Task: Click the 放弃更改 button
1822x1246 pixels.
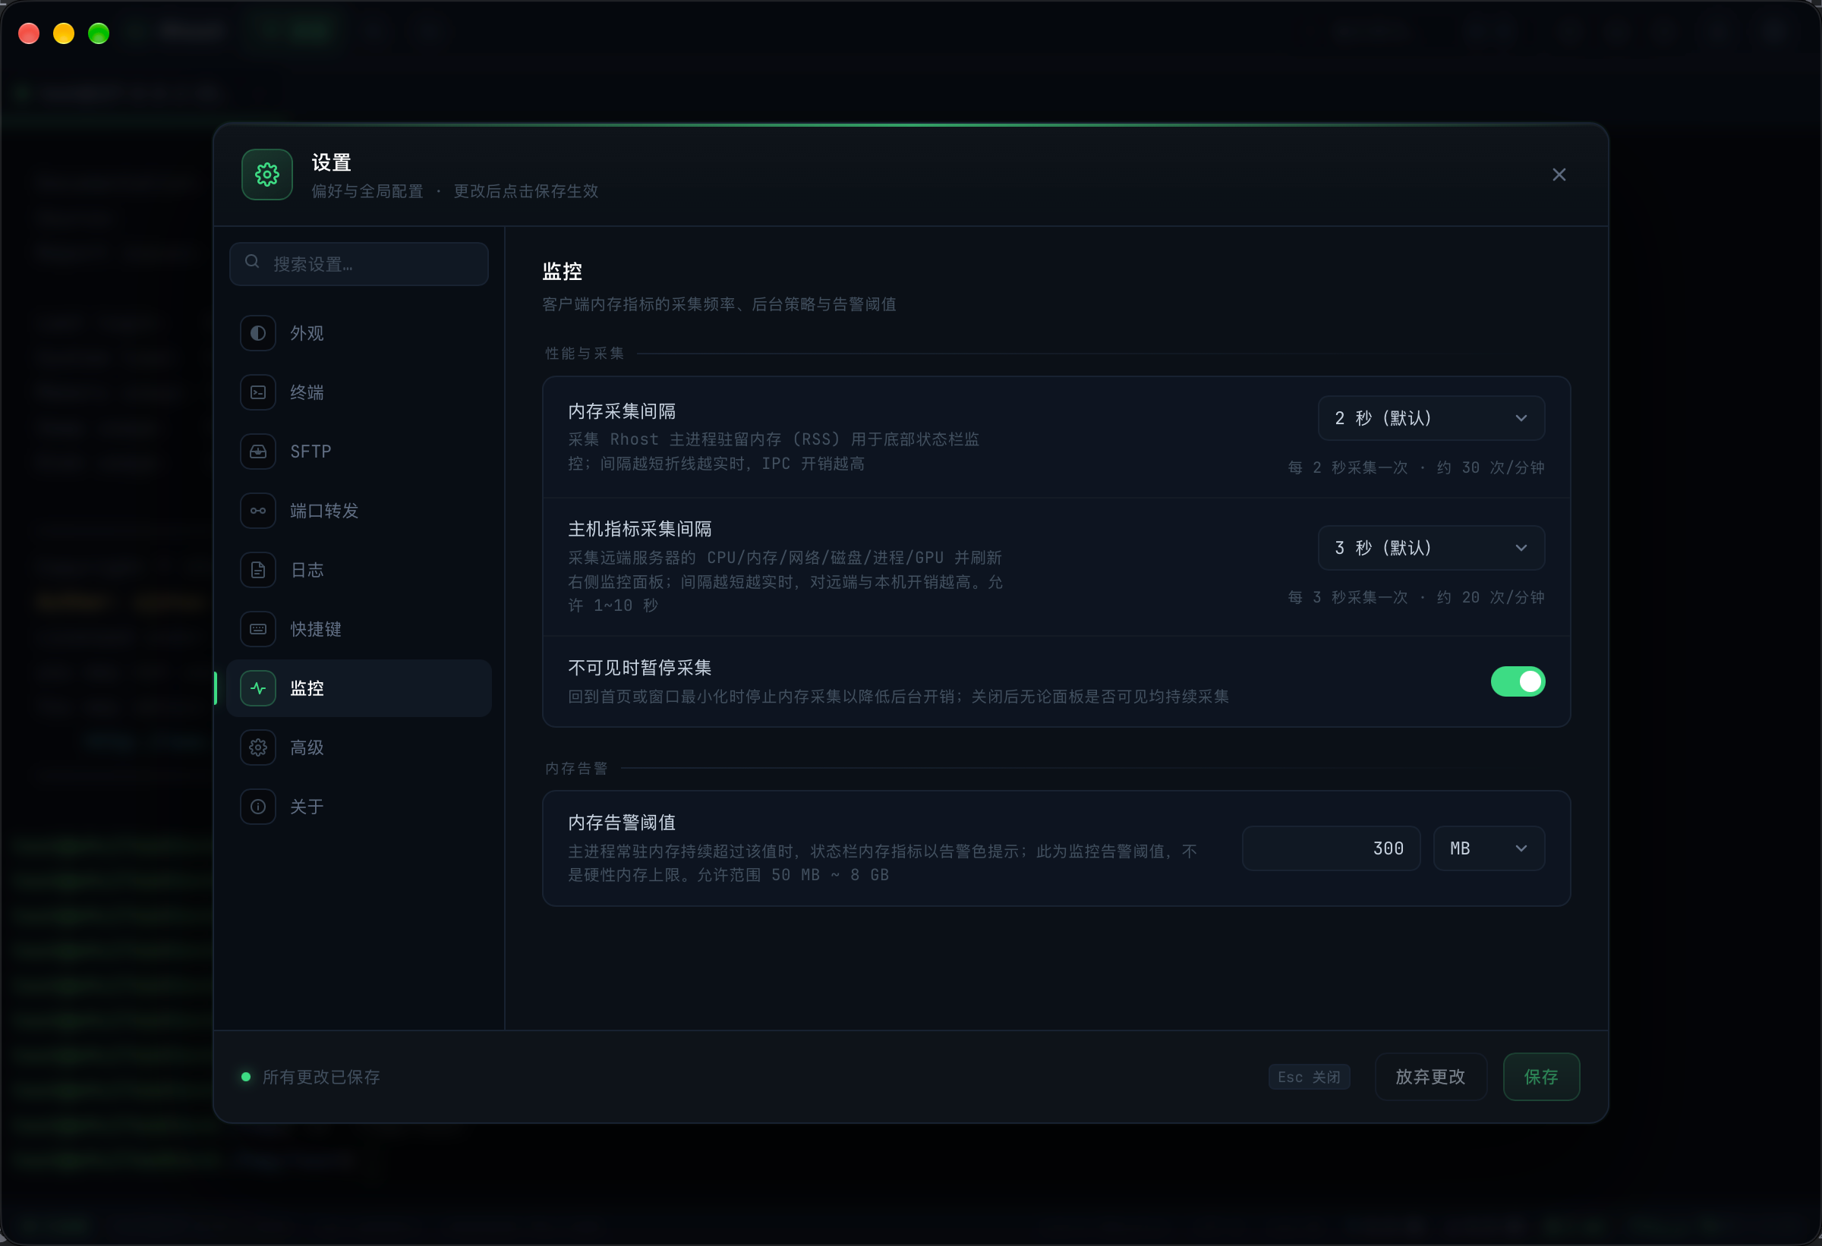Action: click(x=1430, y=1077)
